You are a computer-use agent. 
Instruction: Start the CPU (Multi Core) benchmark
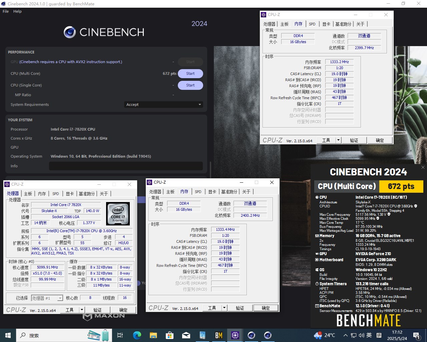pos(190,73)
